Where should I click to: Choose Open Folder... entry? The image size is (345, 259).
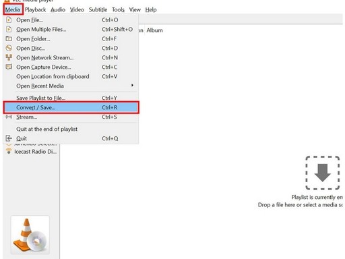(x=71, y=39)
